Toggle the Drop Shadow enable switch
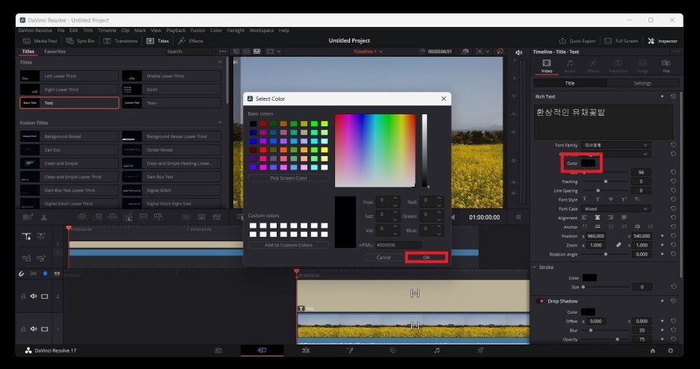The height and width of the screenshot is (369, 700). [x=540, y=301]
